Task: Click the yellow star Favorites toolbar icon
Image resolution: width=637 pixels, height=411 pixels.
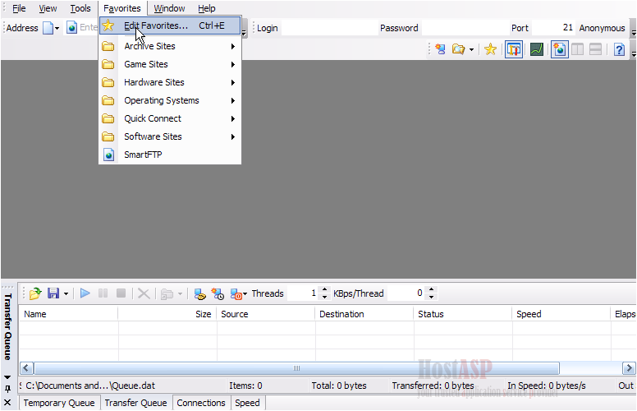Action: click(490, 49)
